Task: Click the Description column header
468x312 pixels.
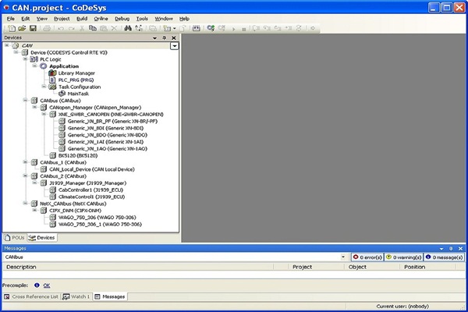Action: 22,267
